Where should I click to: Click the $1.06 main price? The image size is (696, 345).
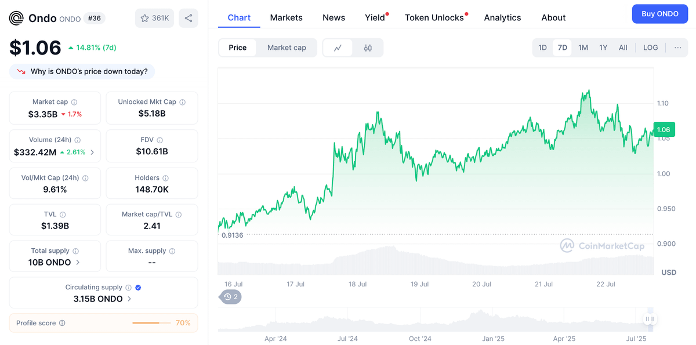(x=35, y=48)
